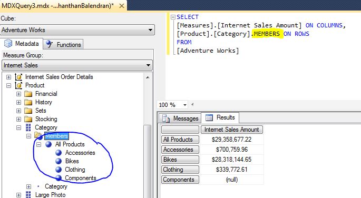
Task: Expand the Financial folder
Action: pyautogui.click(x=18, y=94)
